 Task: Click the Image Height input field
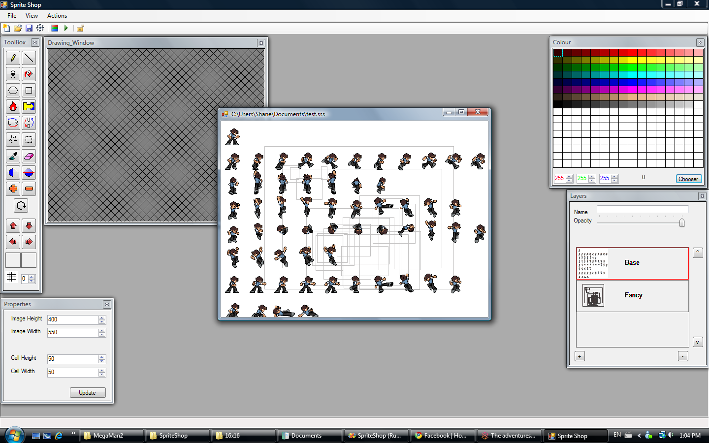click(x=73, y=319)
